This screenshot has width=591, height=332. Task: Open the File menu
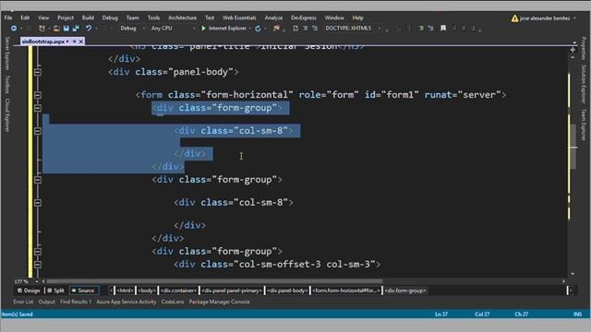coord(8,18)
